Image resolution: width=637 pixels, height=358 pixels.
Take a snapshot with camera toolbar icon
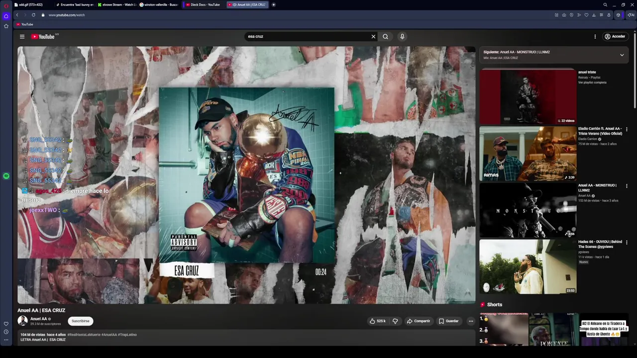[564, 15]
